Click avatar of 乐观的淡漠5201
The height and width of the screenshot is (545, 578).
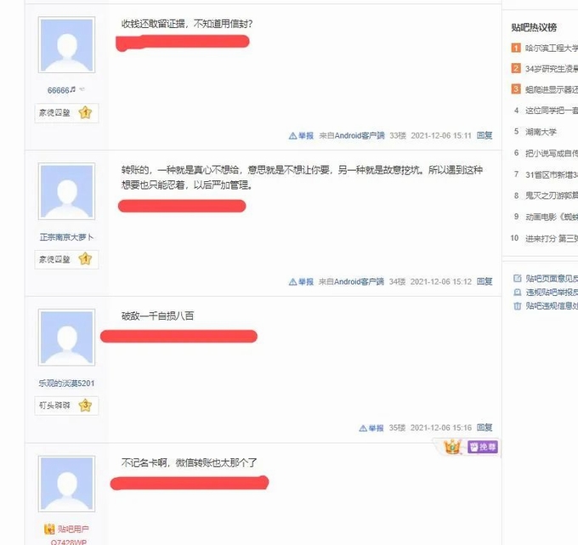click(x=66, y=338)
